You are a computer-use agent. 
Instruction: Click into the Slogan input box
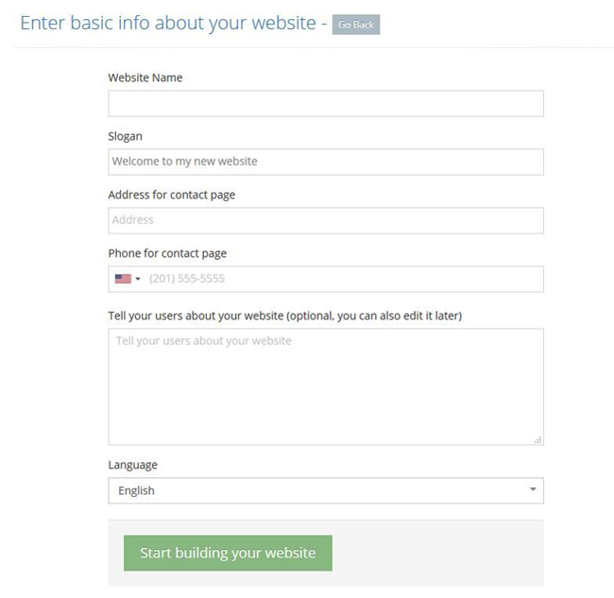coord(326,162)
